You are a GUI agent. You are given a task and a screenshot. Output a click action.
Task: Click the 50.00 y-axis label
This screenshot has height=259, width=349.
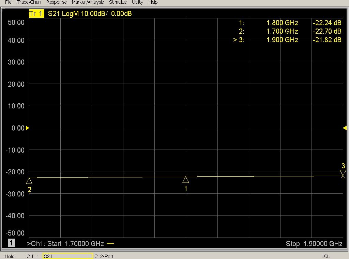16,22
